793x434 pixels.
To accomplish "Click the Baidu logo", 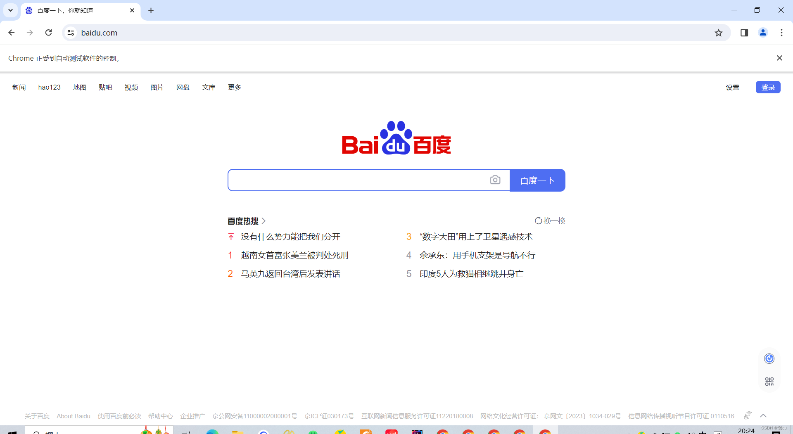I will (x=396, y=138).
